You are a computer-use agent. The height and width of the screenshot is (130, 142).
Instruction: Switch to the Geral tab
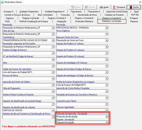pos(136,12)
